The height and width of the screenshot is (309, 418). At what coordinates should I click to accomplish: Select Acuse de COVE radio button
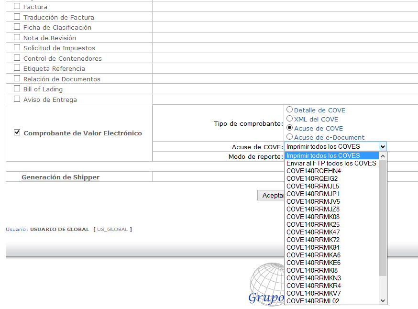pos(289,127)
